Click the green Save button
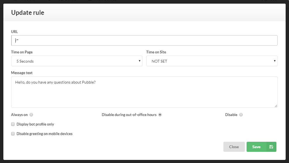 coord(256,147)
